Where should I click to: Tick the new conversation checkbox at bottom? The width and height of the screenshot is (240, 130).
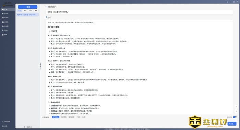click(43, 117)
